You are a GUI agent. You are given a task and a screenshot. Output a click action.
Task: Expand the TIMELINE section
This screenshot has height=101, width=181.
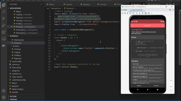[x=13, y=99]
